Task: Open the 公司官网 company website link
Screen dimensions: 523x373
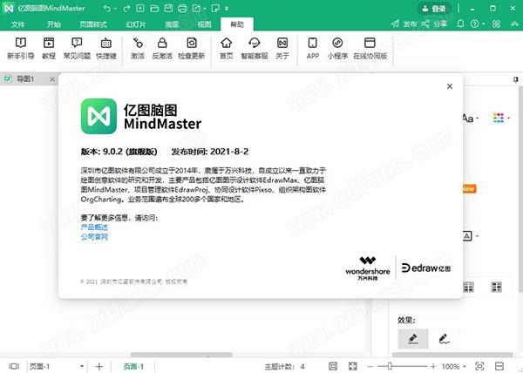Action: point(94,237)
